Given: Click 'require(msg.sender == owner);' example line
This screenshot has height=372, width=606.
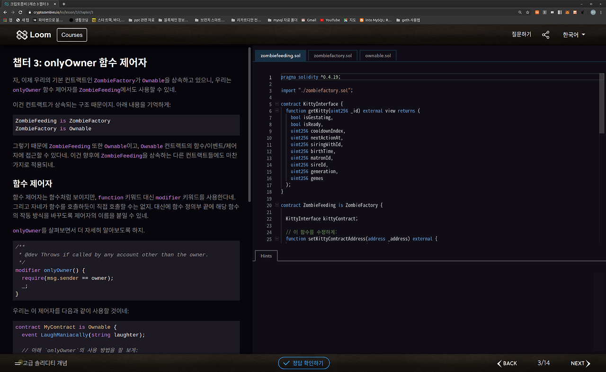Looking at the screenshot, I should pyautogui.click(x=68, y=278).
